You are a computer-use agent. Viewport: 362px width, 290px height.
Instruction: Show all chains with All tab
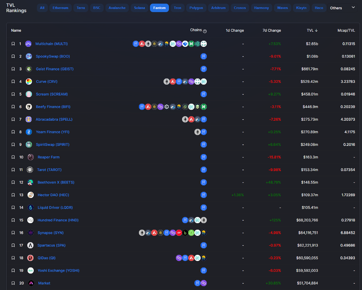42,8
